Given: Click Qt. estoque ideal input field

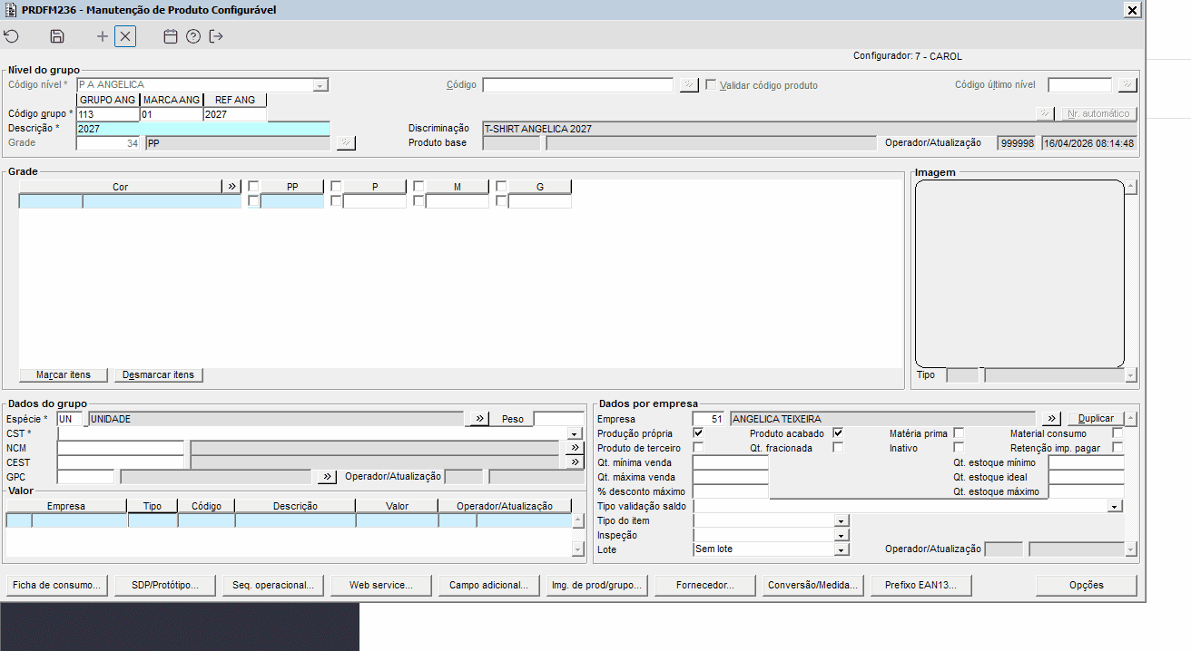Looking at the screenshot, I should [x=1086, y=477].
